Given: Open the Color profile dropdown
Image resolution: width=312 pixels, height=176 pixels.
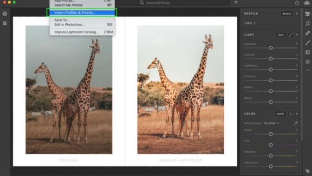Looking at the screenshot, I should [x=250, y=23].
